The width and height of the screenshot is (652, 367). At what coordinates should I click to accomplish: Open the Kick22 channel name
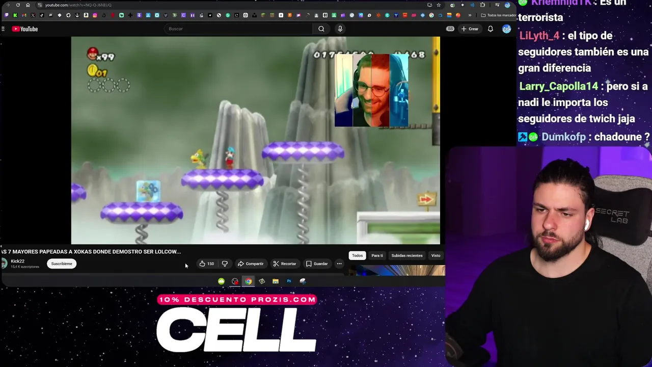point(17,261)
